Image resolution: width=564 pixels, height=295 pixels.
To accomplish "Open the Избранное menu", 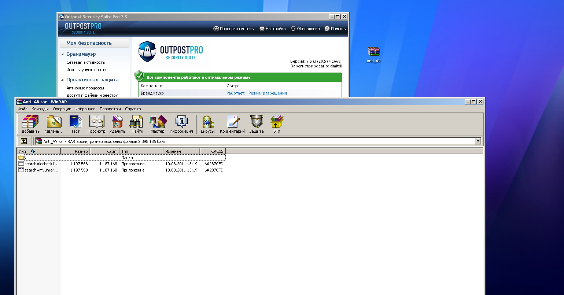I will point(85,109).
